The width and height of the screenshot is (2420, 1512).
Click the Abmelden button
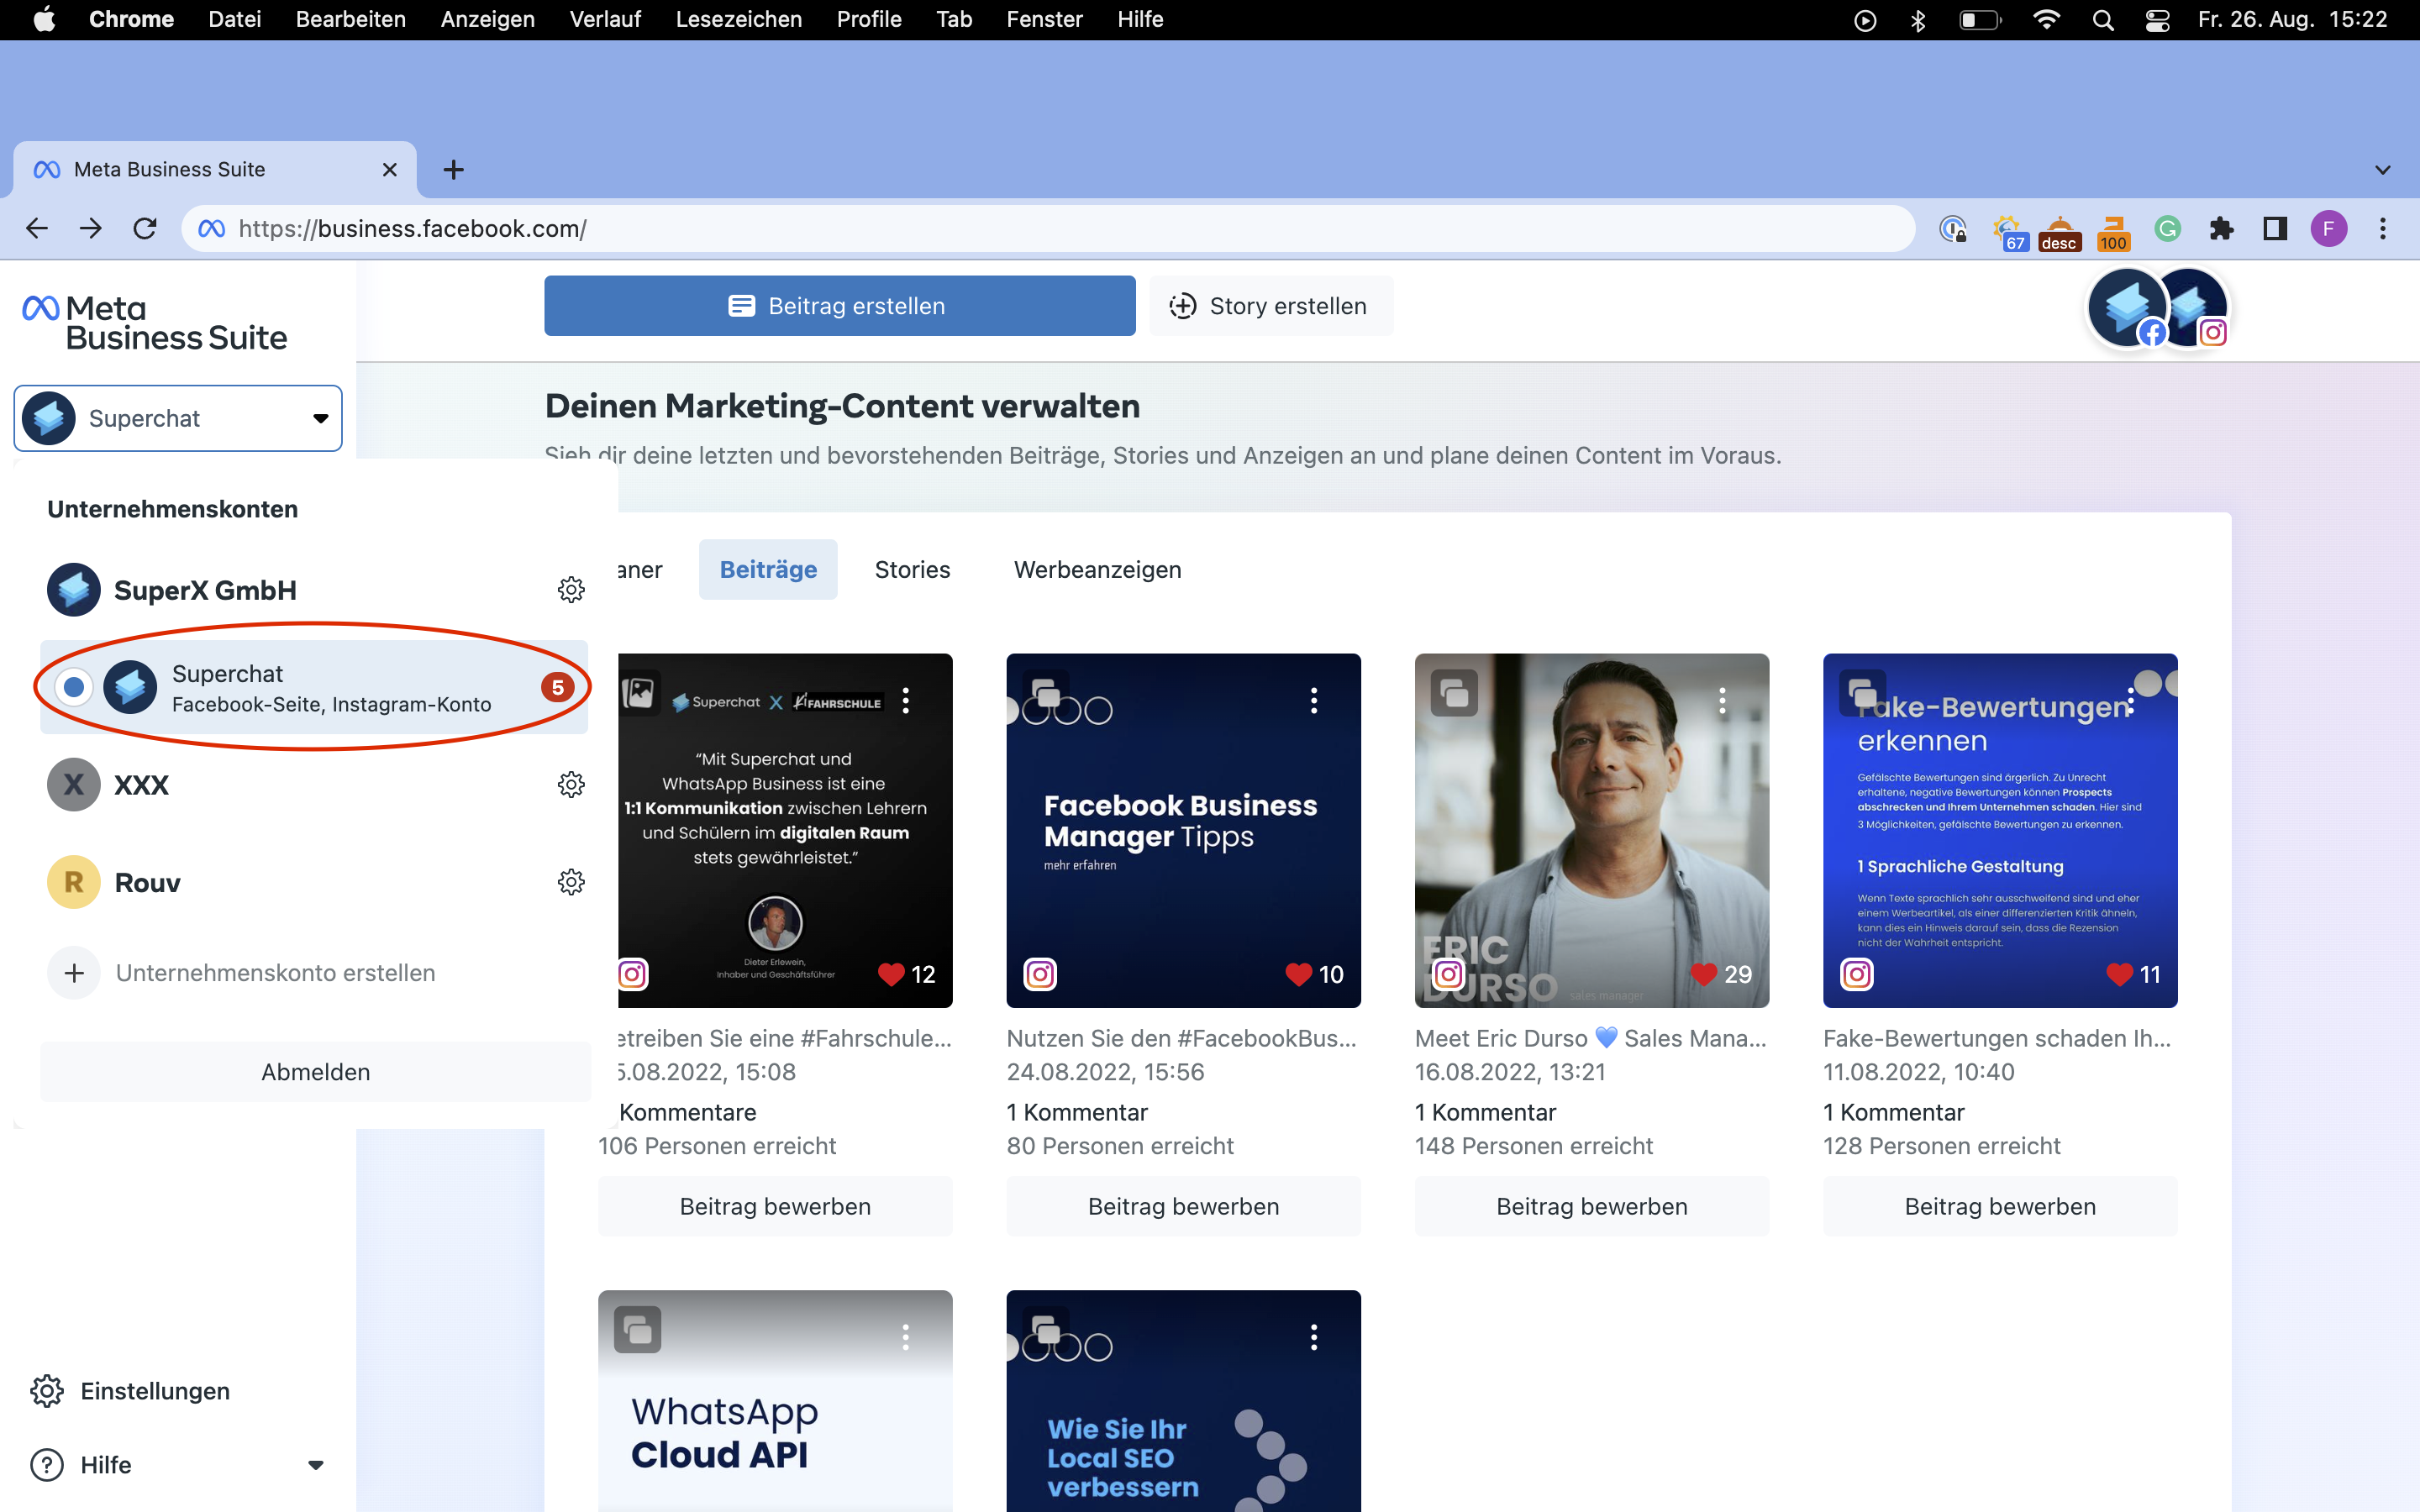coord(315,1072)
